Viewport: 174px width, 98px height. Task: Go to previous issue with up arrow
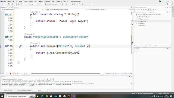[18, 74]
